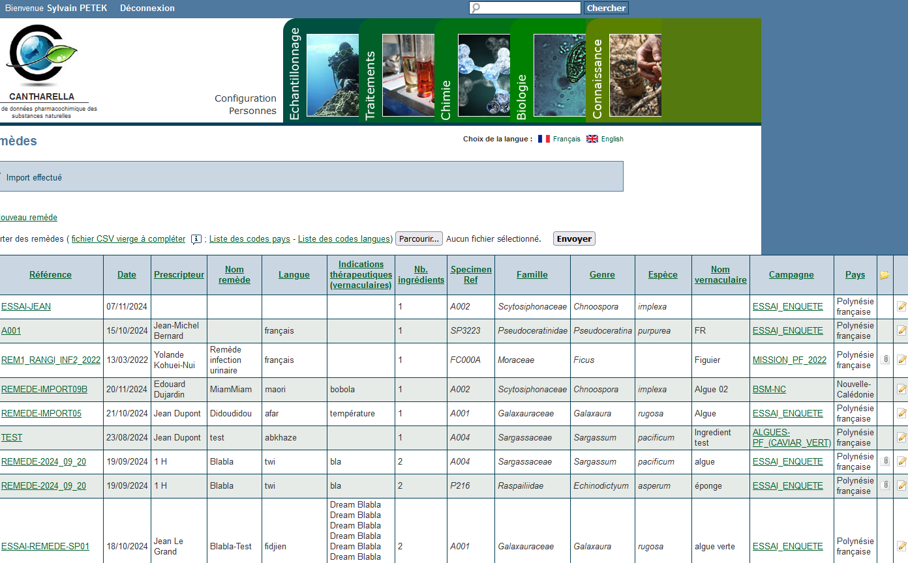908x563 pixels.
Task: Sort by the Campagne column header
Action: [x=791, y=275]
